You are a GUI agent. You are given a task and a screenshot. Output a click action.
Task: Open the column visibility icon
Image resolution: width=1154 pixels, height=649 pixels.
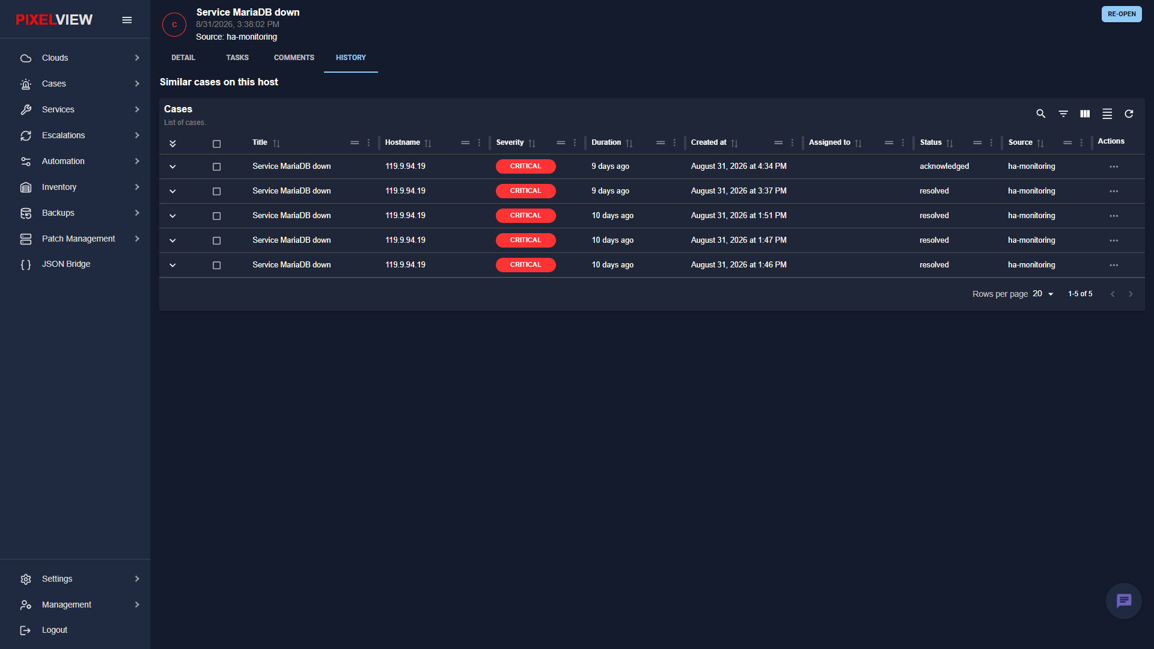pos(1085,114)
